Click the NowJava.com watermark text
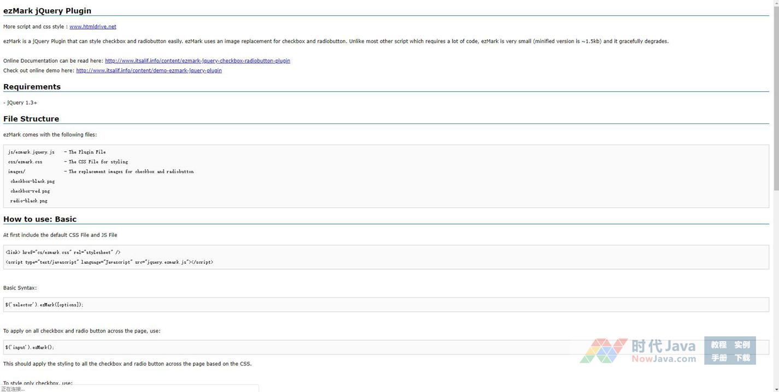779x392 pixels. pyautogui.click(x=664, y=359)
